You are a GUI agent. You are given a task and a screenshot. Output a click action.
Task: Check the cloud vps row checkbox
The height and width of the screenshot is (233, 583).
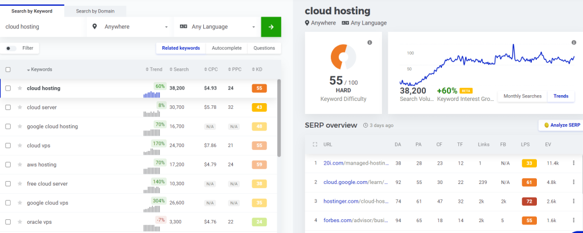click(x=8, y=145)
